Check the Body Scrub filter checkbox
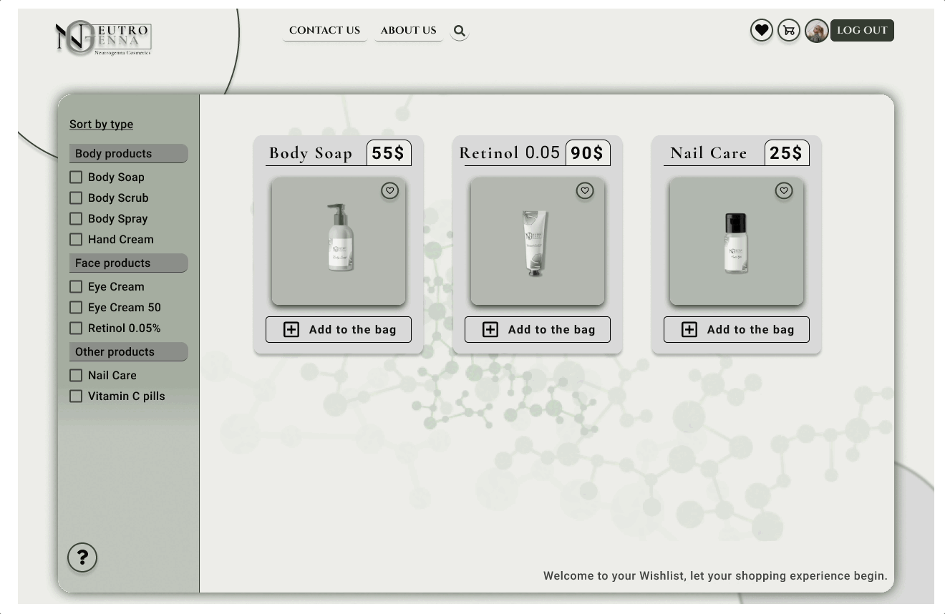The image size is (945, 614). coord(76,198)
